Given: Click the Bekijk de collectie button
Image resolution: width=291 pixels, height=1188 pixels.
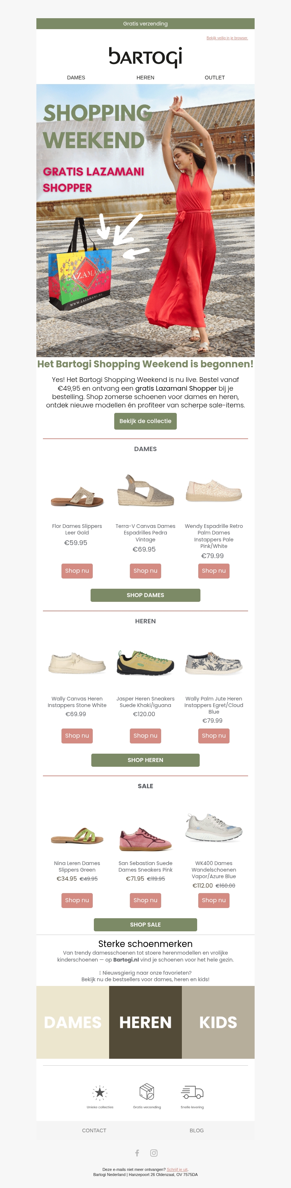Looking at the screenshot, I should [x=145, y=421].
